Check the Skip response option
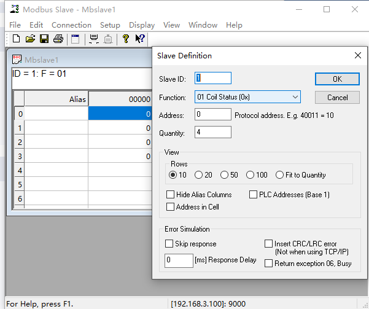Screen dimensions: 369x309 point(170,244)
